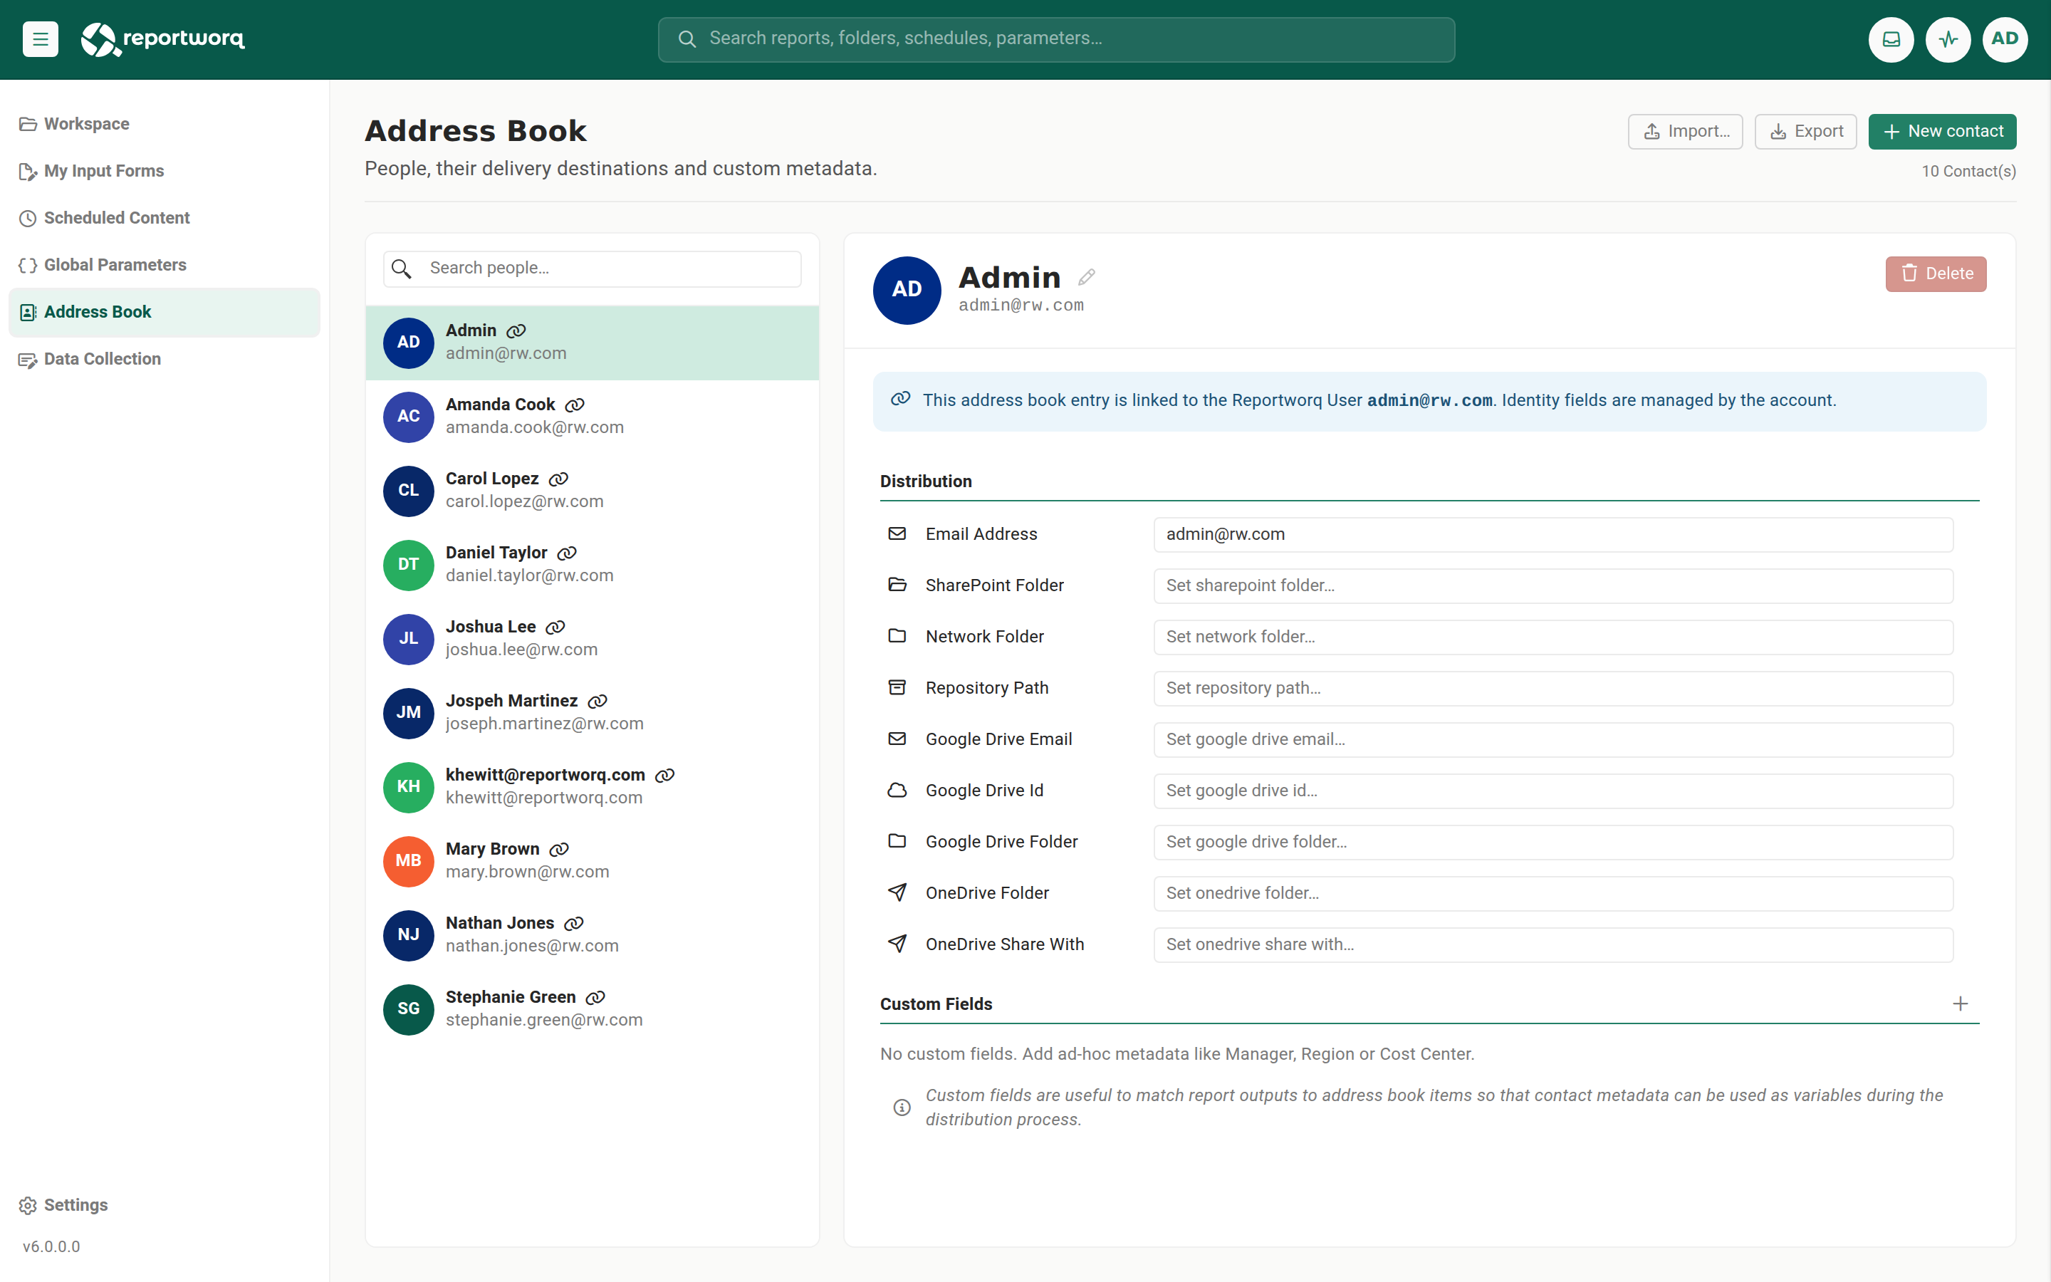Screen dimensions: 2051x1282
Task: Click the plus icon in Custom Fields
Action: coord(1961,1004)
